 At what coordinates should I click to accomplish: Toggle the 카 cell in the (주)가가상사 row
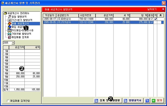(155, 22)
